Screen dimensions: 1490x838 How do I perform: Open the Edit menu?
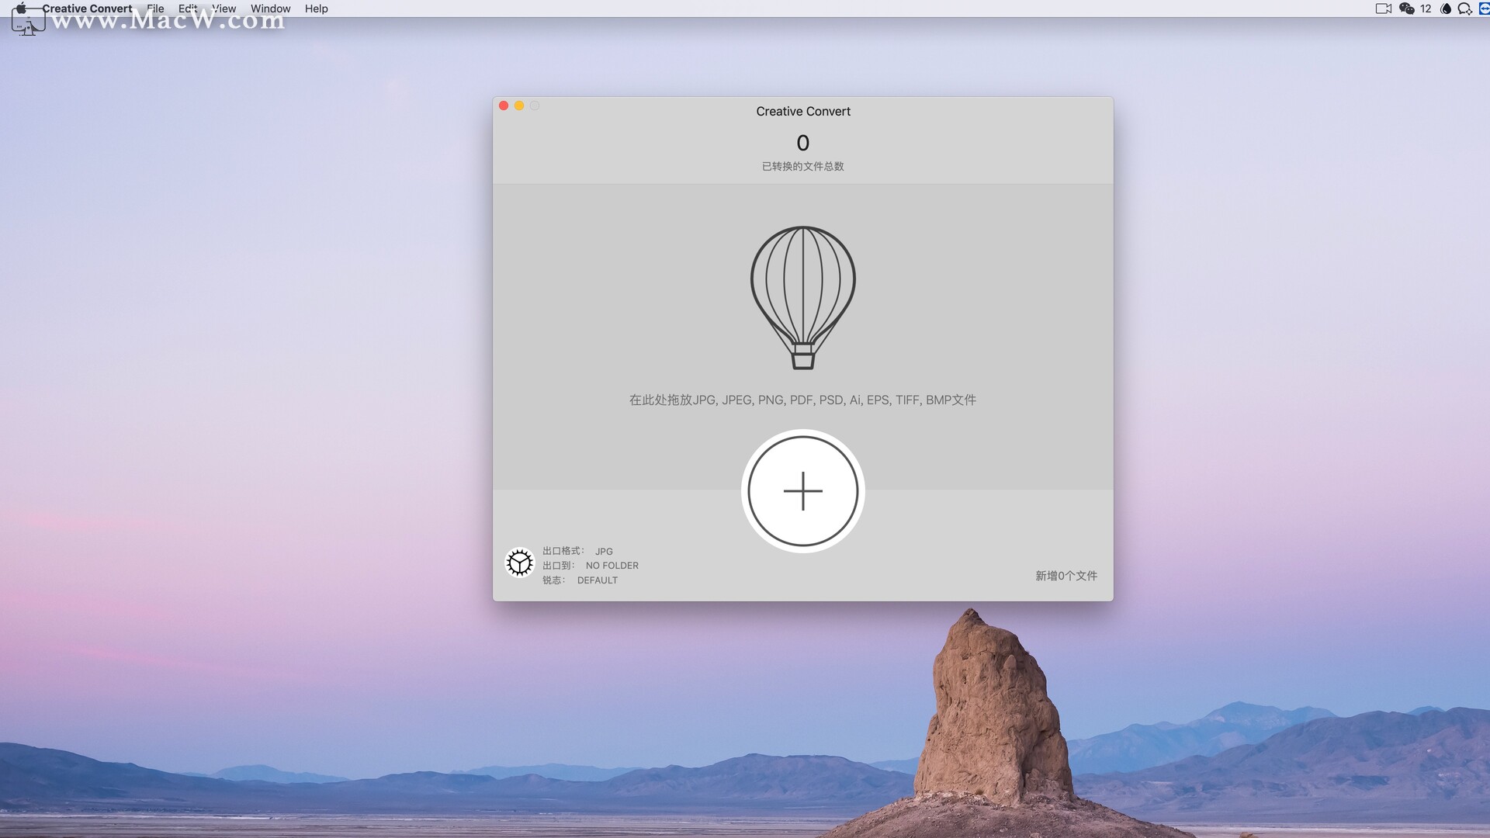188,9
